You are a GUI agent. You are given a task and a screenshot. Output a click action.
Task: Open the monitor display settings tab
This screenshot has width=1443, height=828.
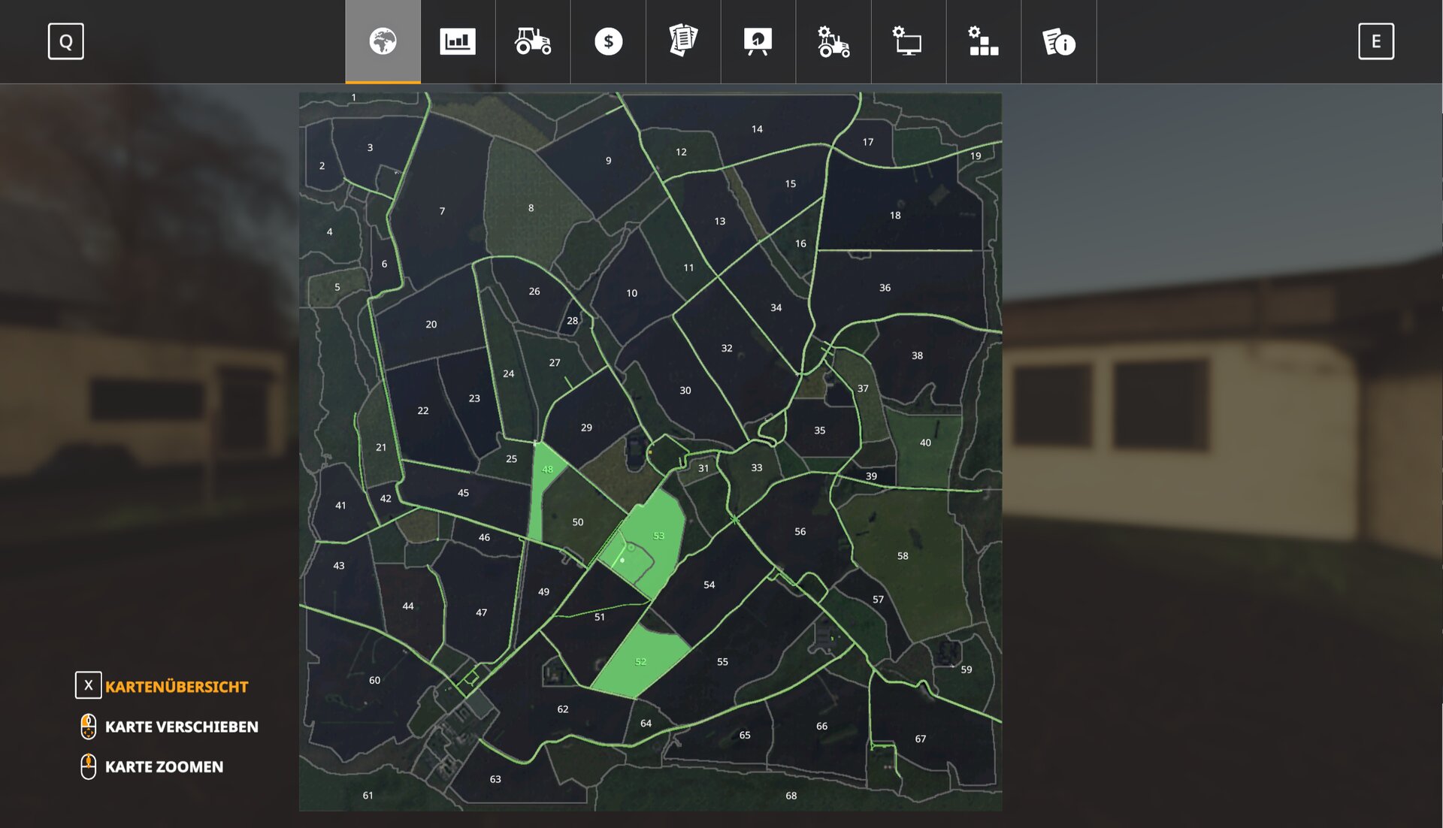pyautogui.click(x=908, y=41)
